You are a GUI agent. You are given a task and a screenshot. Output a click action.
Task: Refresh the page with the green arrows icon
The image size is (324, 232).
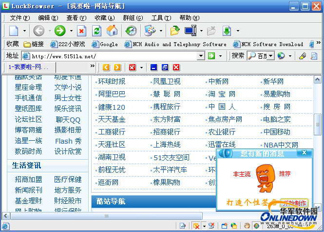pos(96,31)
